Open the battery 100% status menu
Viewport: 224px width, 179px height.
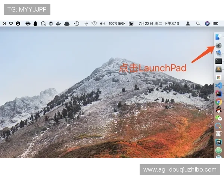(116, 23)
